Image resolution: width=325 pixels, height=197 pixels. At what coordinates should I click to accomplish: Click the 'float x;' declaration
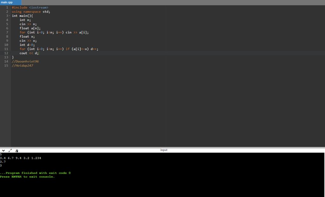coord(27,36)
